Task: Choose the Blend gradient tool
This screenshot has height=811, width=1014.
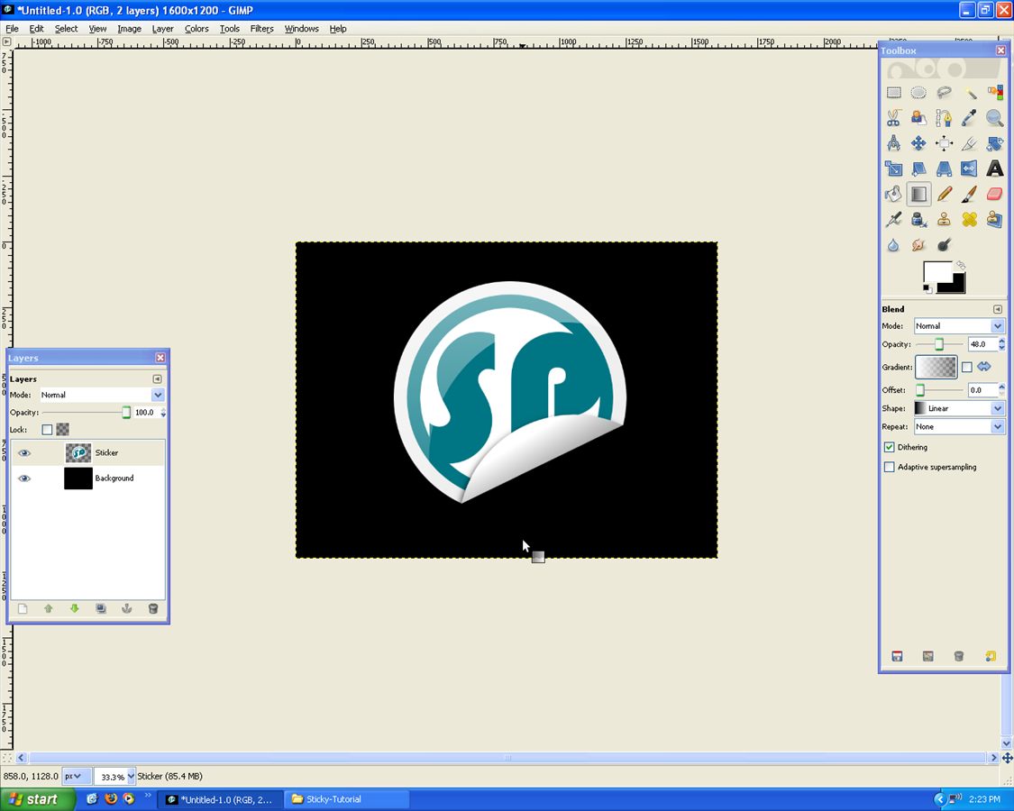Action: point(918,194)
